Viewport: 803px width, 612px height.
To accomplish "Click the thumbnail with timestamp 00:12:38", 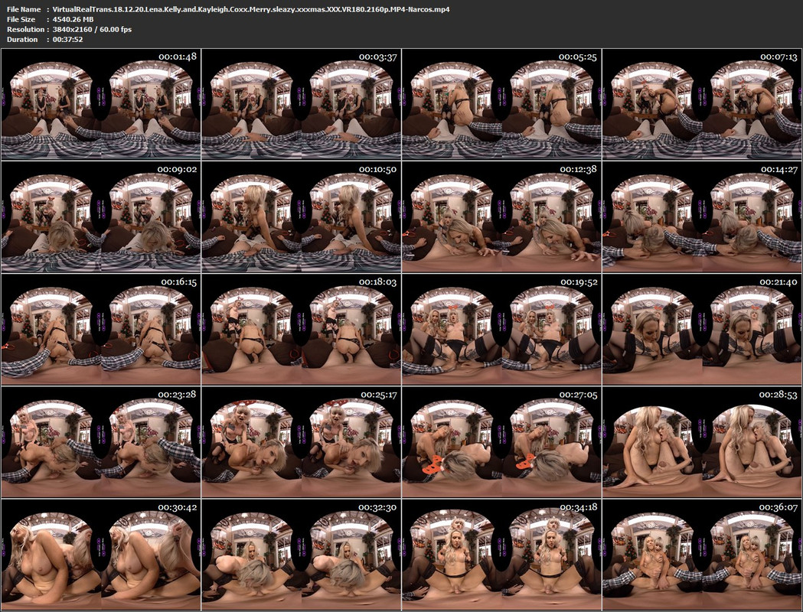I will coord(502,217).
